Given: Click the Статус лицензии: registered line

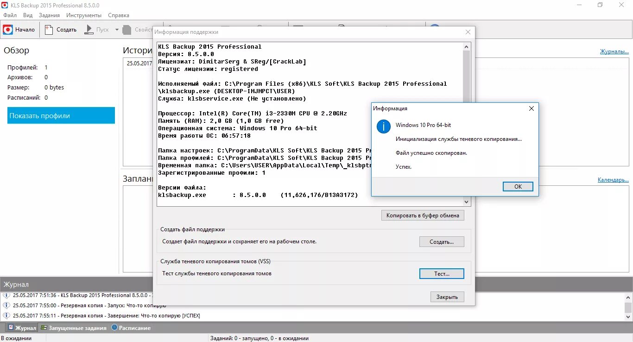Looking at the screenshot, I should click(x=208, y=69).
